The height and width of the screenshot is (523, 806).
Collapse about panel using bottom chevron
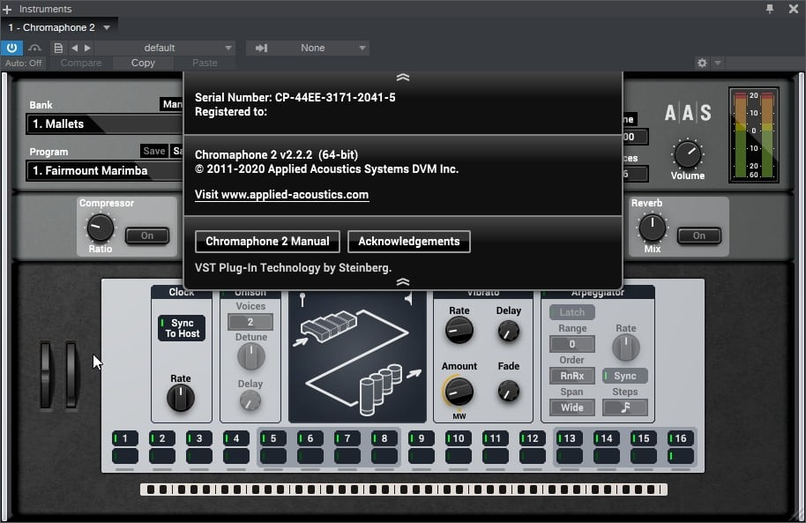[403, 282]
